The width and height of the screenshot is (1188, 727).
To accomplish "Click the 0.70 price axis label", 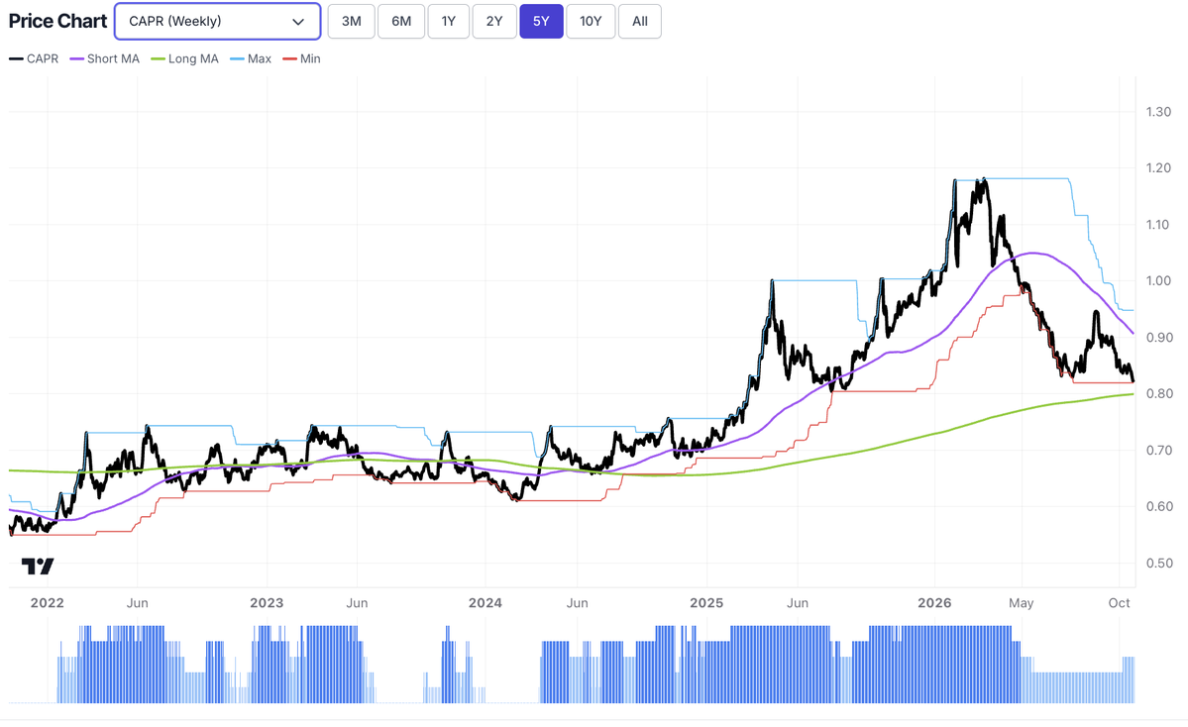I will [x=1158, y=451].
